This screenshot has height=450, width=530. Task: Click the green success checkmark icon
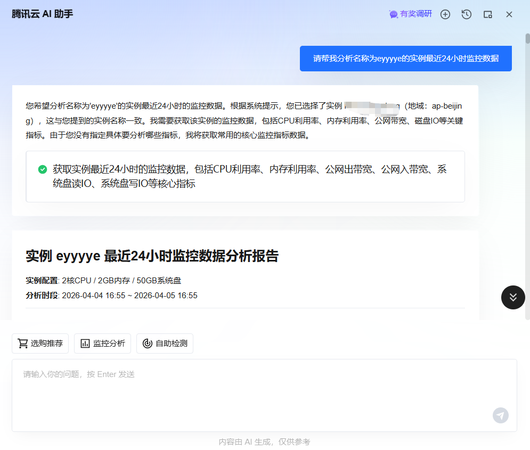[42, 169]
